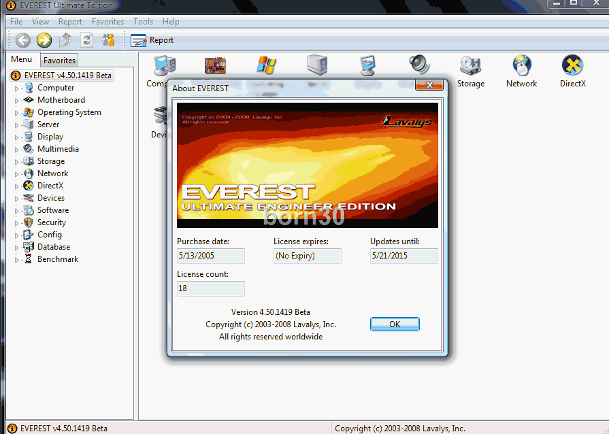Click the License expires field
This screenshot has height=434, width=609.
[307, 256]
